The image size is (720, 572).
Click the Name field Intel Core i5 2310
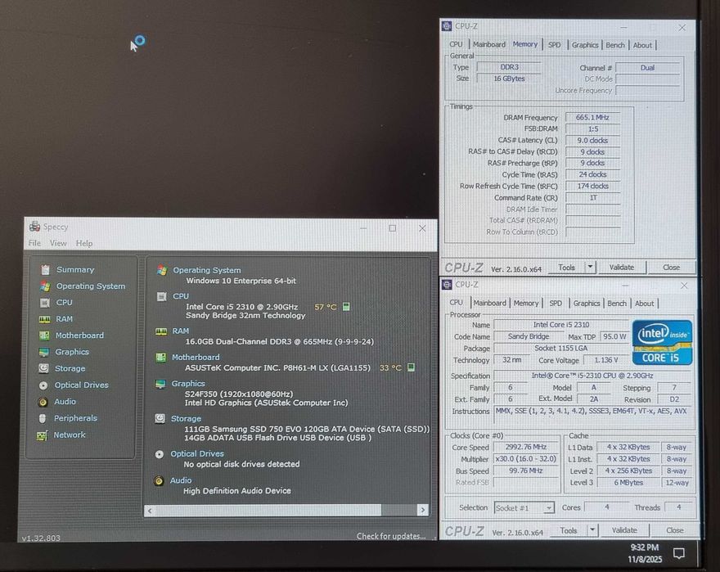561,325
